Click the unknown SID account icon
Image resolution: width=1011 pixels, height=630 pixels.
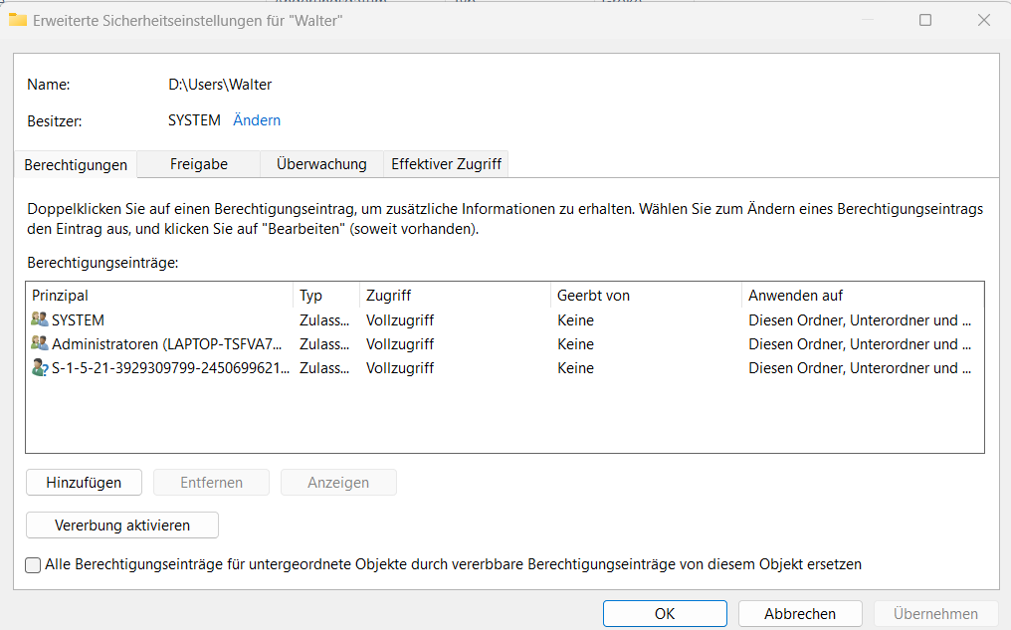click(x=40, y=368)
